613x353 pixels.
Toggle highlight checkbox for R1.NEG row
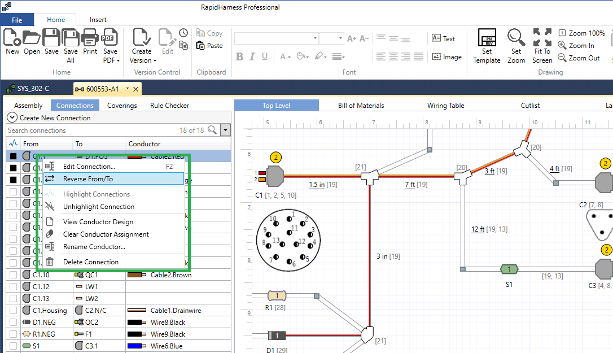[x=14, y=334]
